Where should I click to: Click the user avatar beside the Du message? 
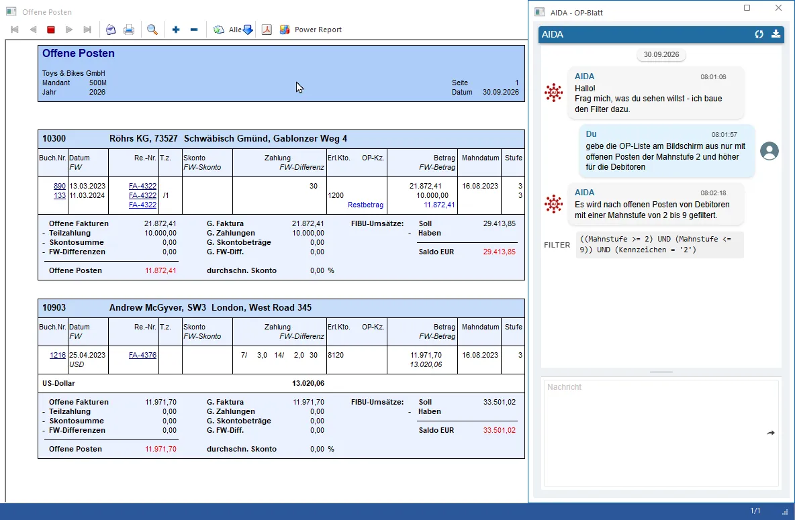769,151
